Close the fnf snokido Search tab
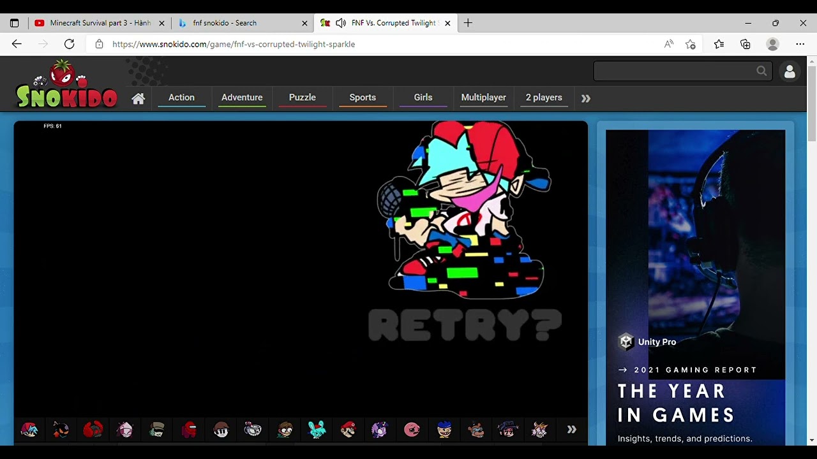This screenshot has width=817, height=459. point(304,23)
